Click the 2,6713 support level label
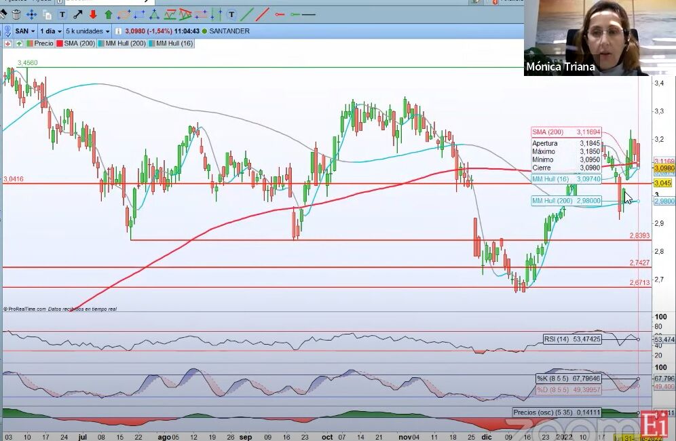The height and width of the screenshot is (441, 676). coord(639,283)
